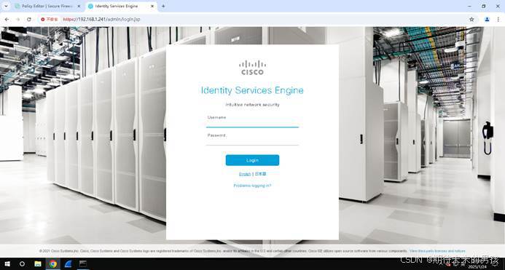Select the Identity Services Engine browser tab
Image resolution: width=505 pixels, height=270 pixels.
121,6
